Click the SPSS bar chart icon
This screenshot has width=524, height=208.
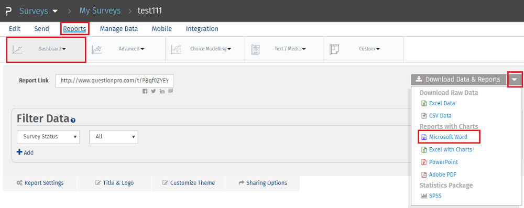(424, 196)
